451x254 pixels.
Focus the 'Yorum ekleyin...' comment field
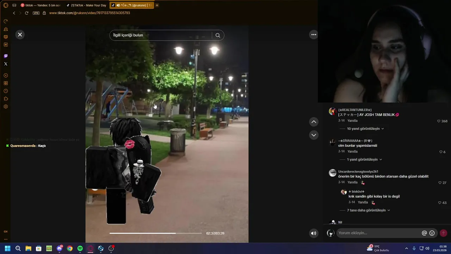click(x=379, y=233)
